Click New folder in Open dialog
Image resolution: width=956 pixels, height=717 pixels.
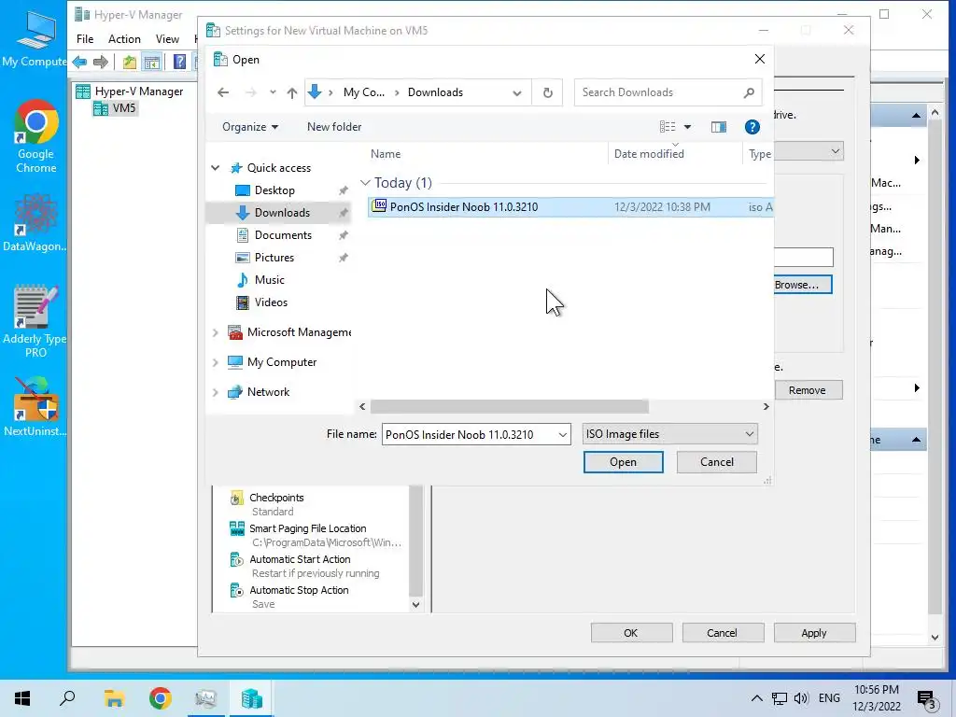[334, 127]
